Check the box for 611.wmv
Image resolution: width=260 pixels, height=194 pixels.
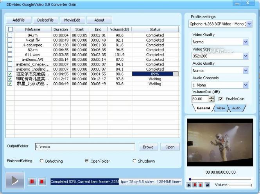pos(10,54)
